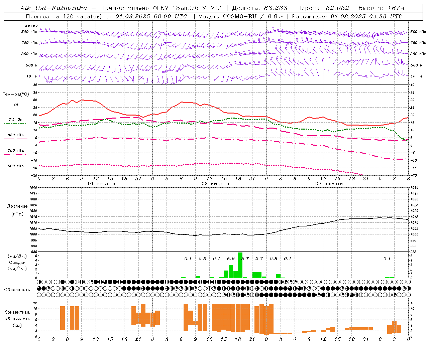The height and width of the screenshot is (342, 428).
Task: Select the "Высота: 167м" elevation text
Action: 381,8
